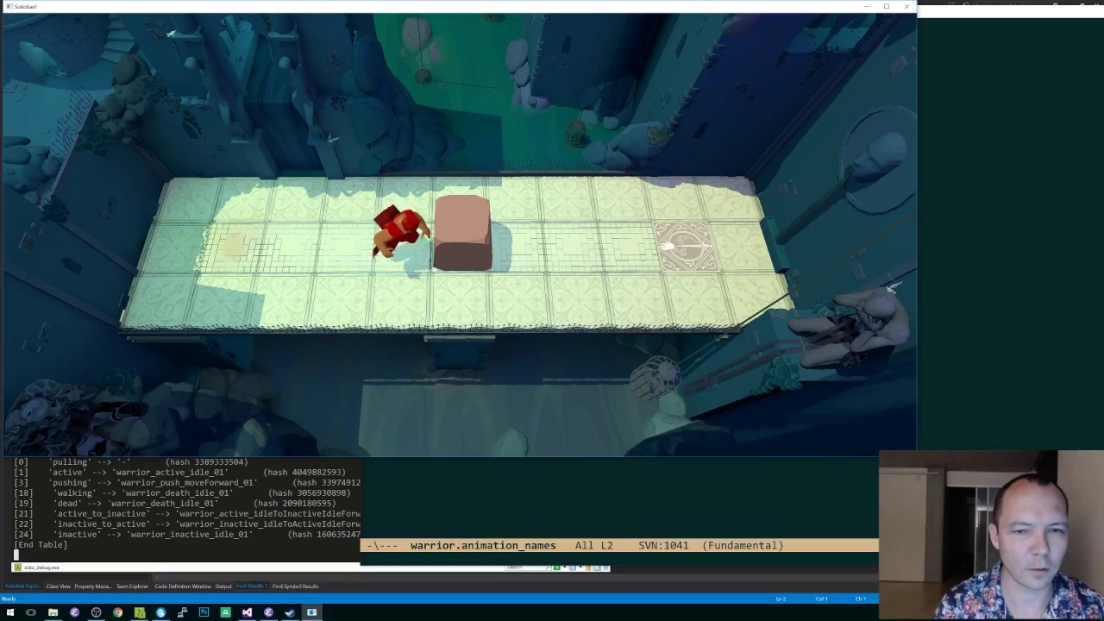The height and width of the screenshot is (621, 1104).
Task: Click warrior.animation_names in the Emacs mode line
Action: pos(483,545)
